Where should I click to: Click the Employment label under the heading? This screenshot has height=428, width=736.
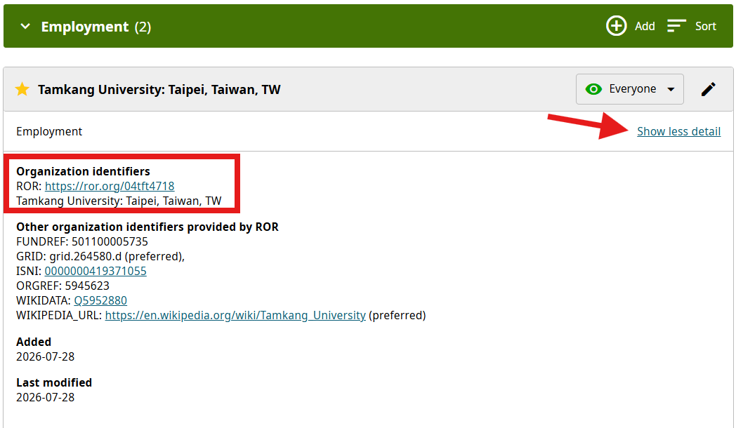click(x=49, y=132)
